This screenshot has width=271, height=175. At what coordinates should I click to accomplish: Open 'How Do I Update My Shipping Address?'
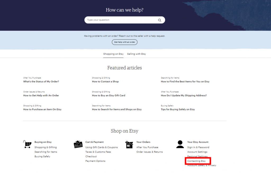click(184, 95)
